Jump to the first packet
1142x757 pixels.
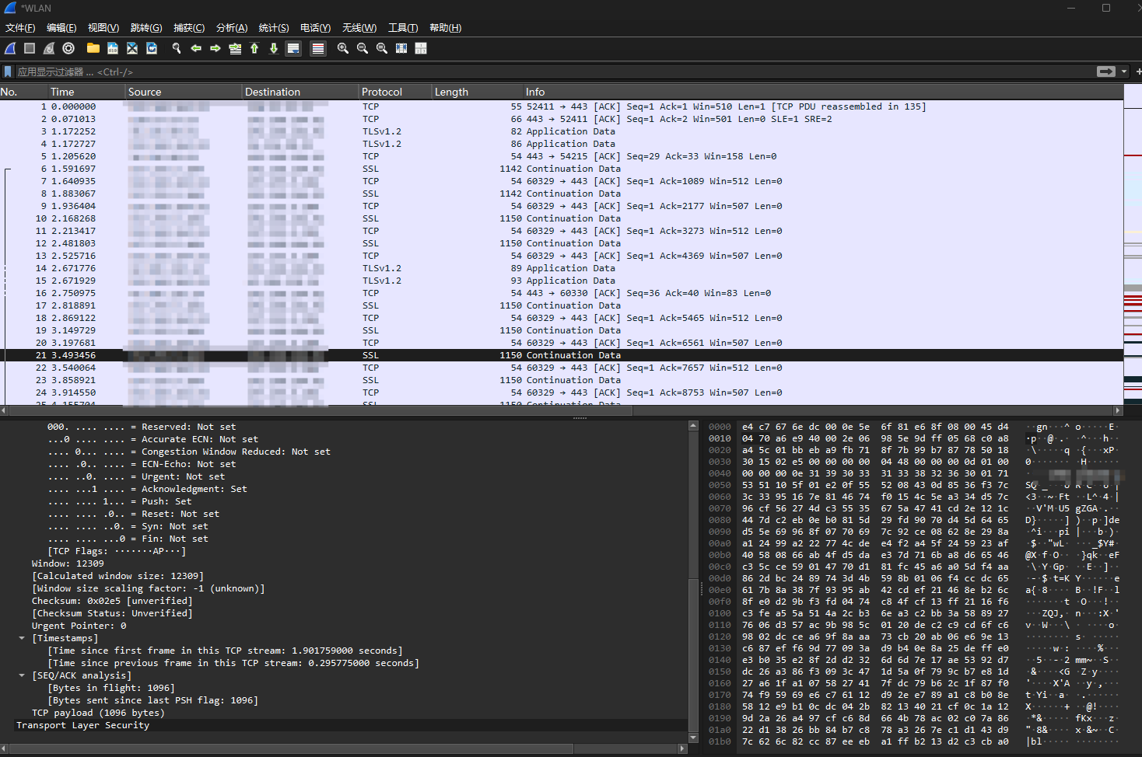254,48
